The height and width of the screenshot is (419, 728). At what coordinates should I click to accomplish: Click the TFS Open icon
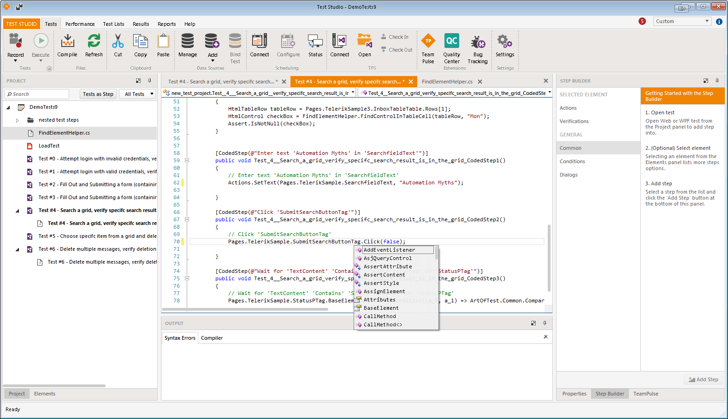pyautogui.click(x=365, y=41)
